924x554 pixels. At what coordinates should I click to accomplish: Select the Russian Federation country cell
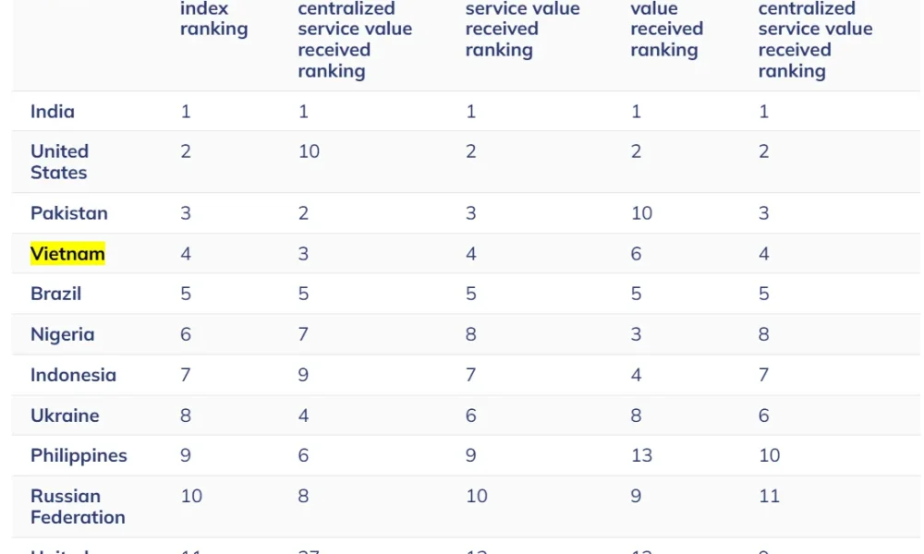[78, 506]
